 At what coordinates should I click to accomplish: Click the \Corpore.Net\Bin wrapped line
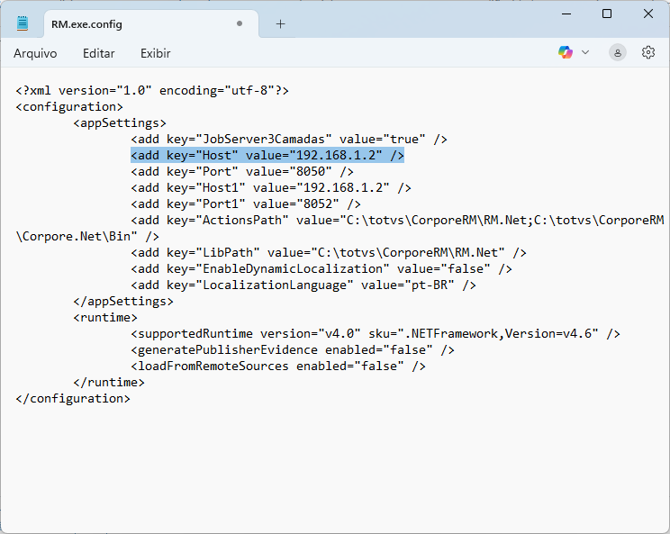[x=87, y=237]
